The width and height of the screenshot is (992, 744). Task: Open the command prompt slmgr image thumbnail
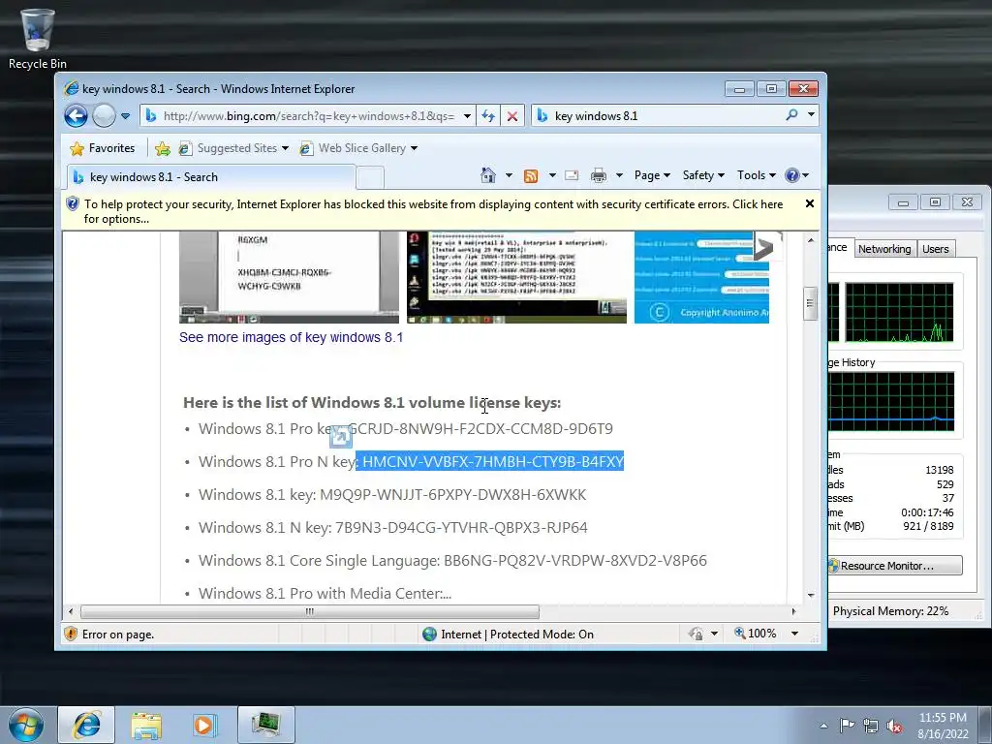click(x=516, y=277)
